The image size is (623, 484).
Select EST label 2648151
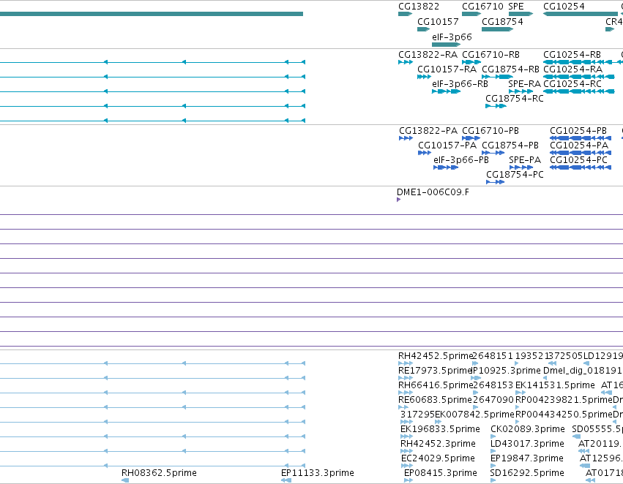493,356
